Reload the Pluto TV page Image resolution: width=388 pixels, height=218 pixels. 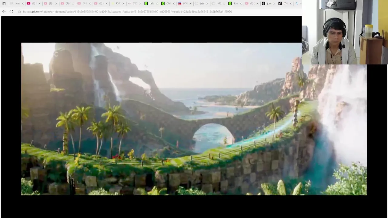click(11, 12)
